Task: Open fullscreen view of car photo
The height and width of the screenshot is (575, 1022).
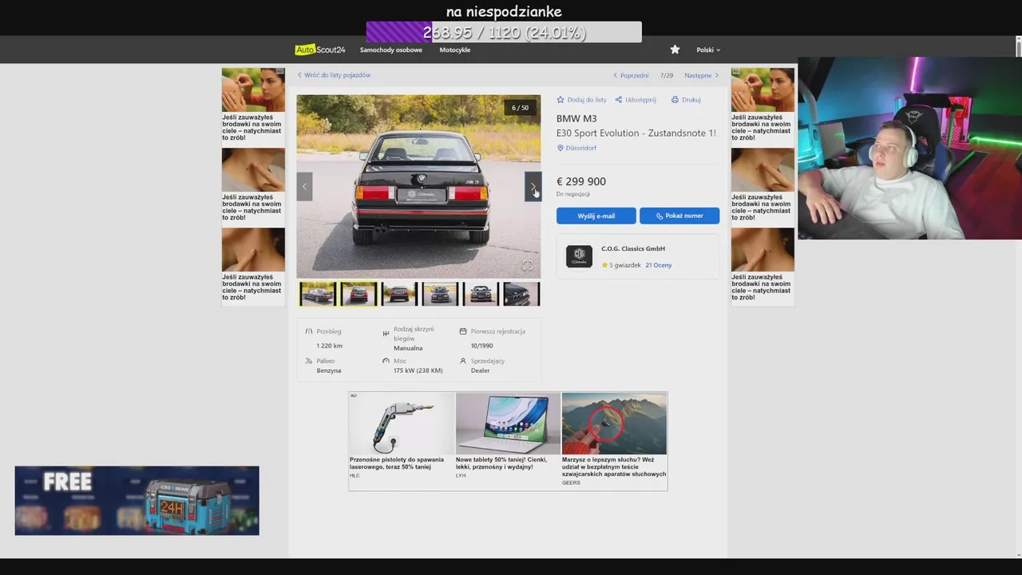Action: point(527,265)
